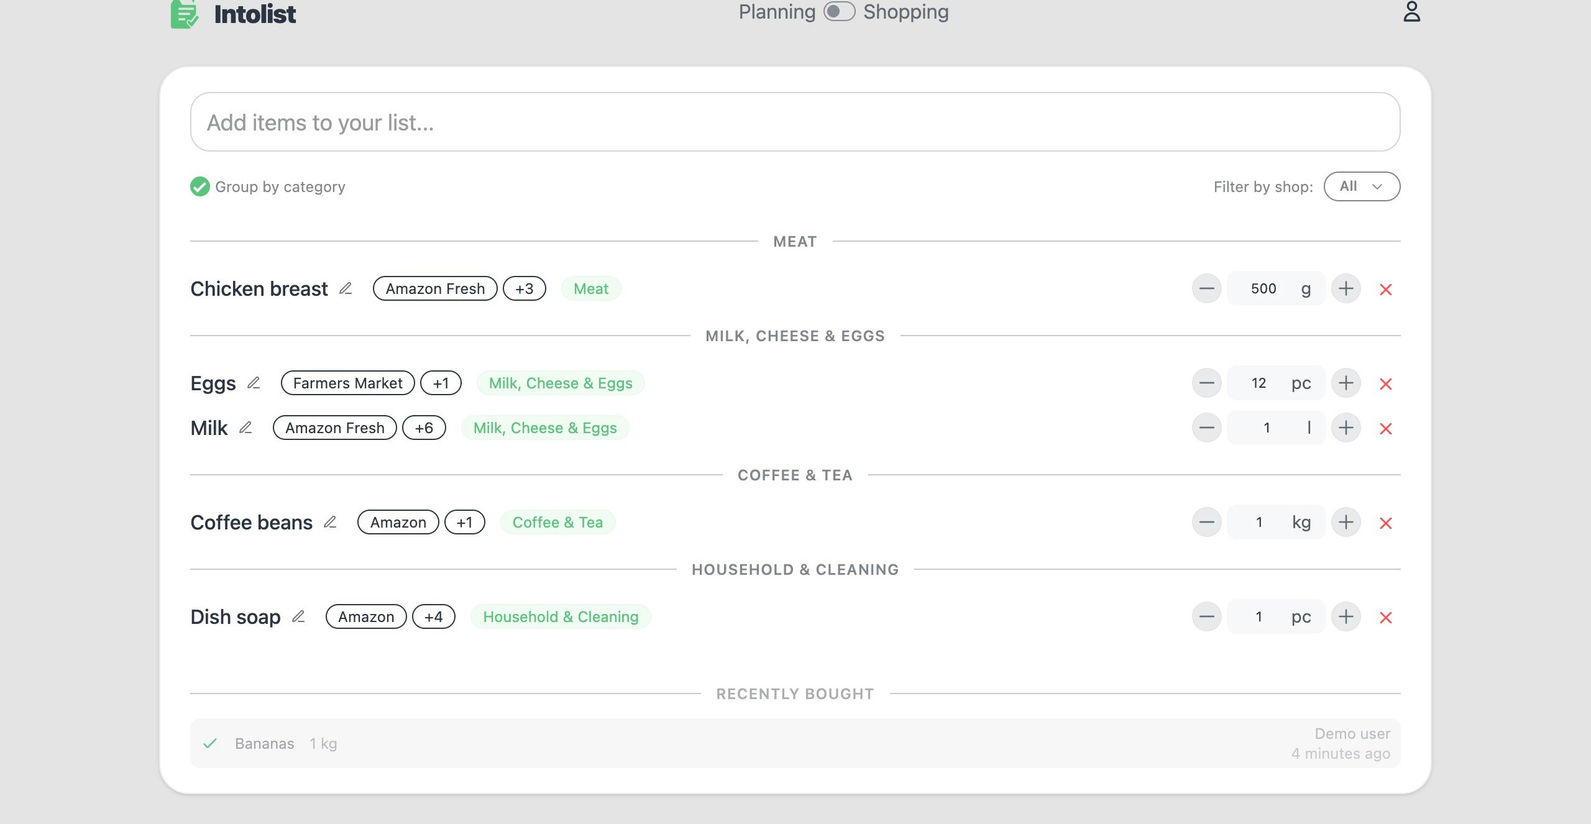Screen dimensions: 1591x824
Task: Click the Milk quantity value 1
Action: pyautogui.click(x=1266, y=428)
